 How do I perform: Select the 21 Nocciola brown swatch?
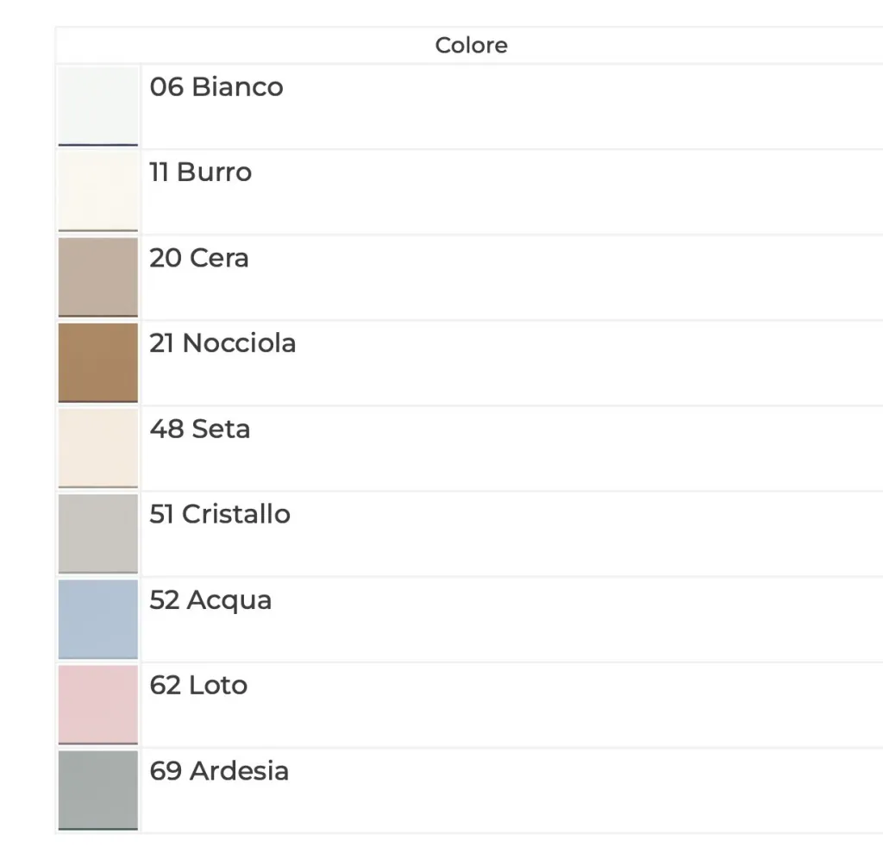click(98, 363)
